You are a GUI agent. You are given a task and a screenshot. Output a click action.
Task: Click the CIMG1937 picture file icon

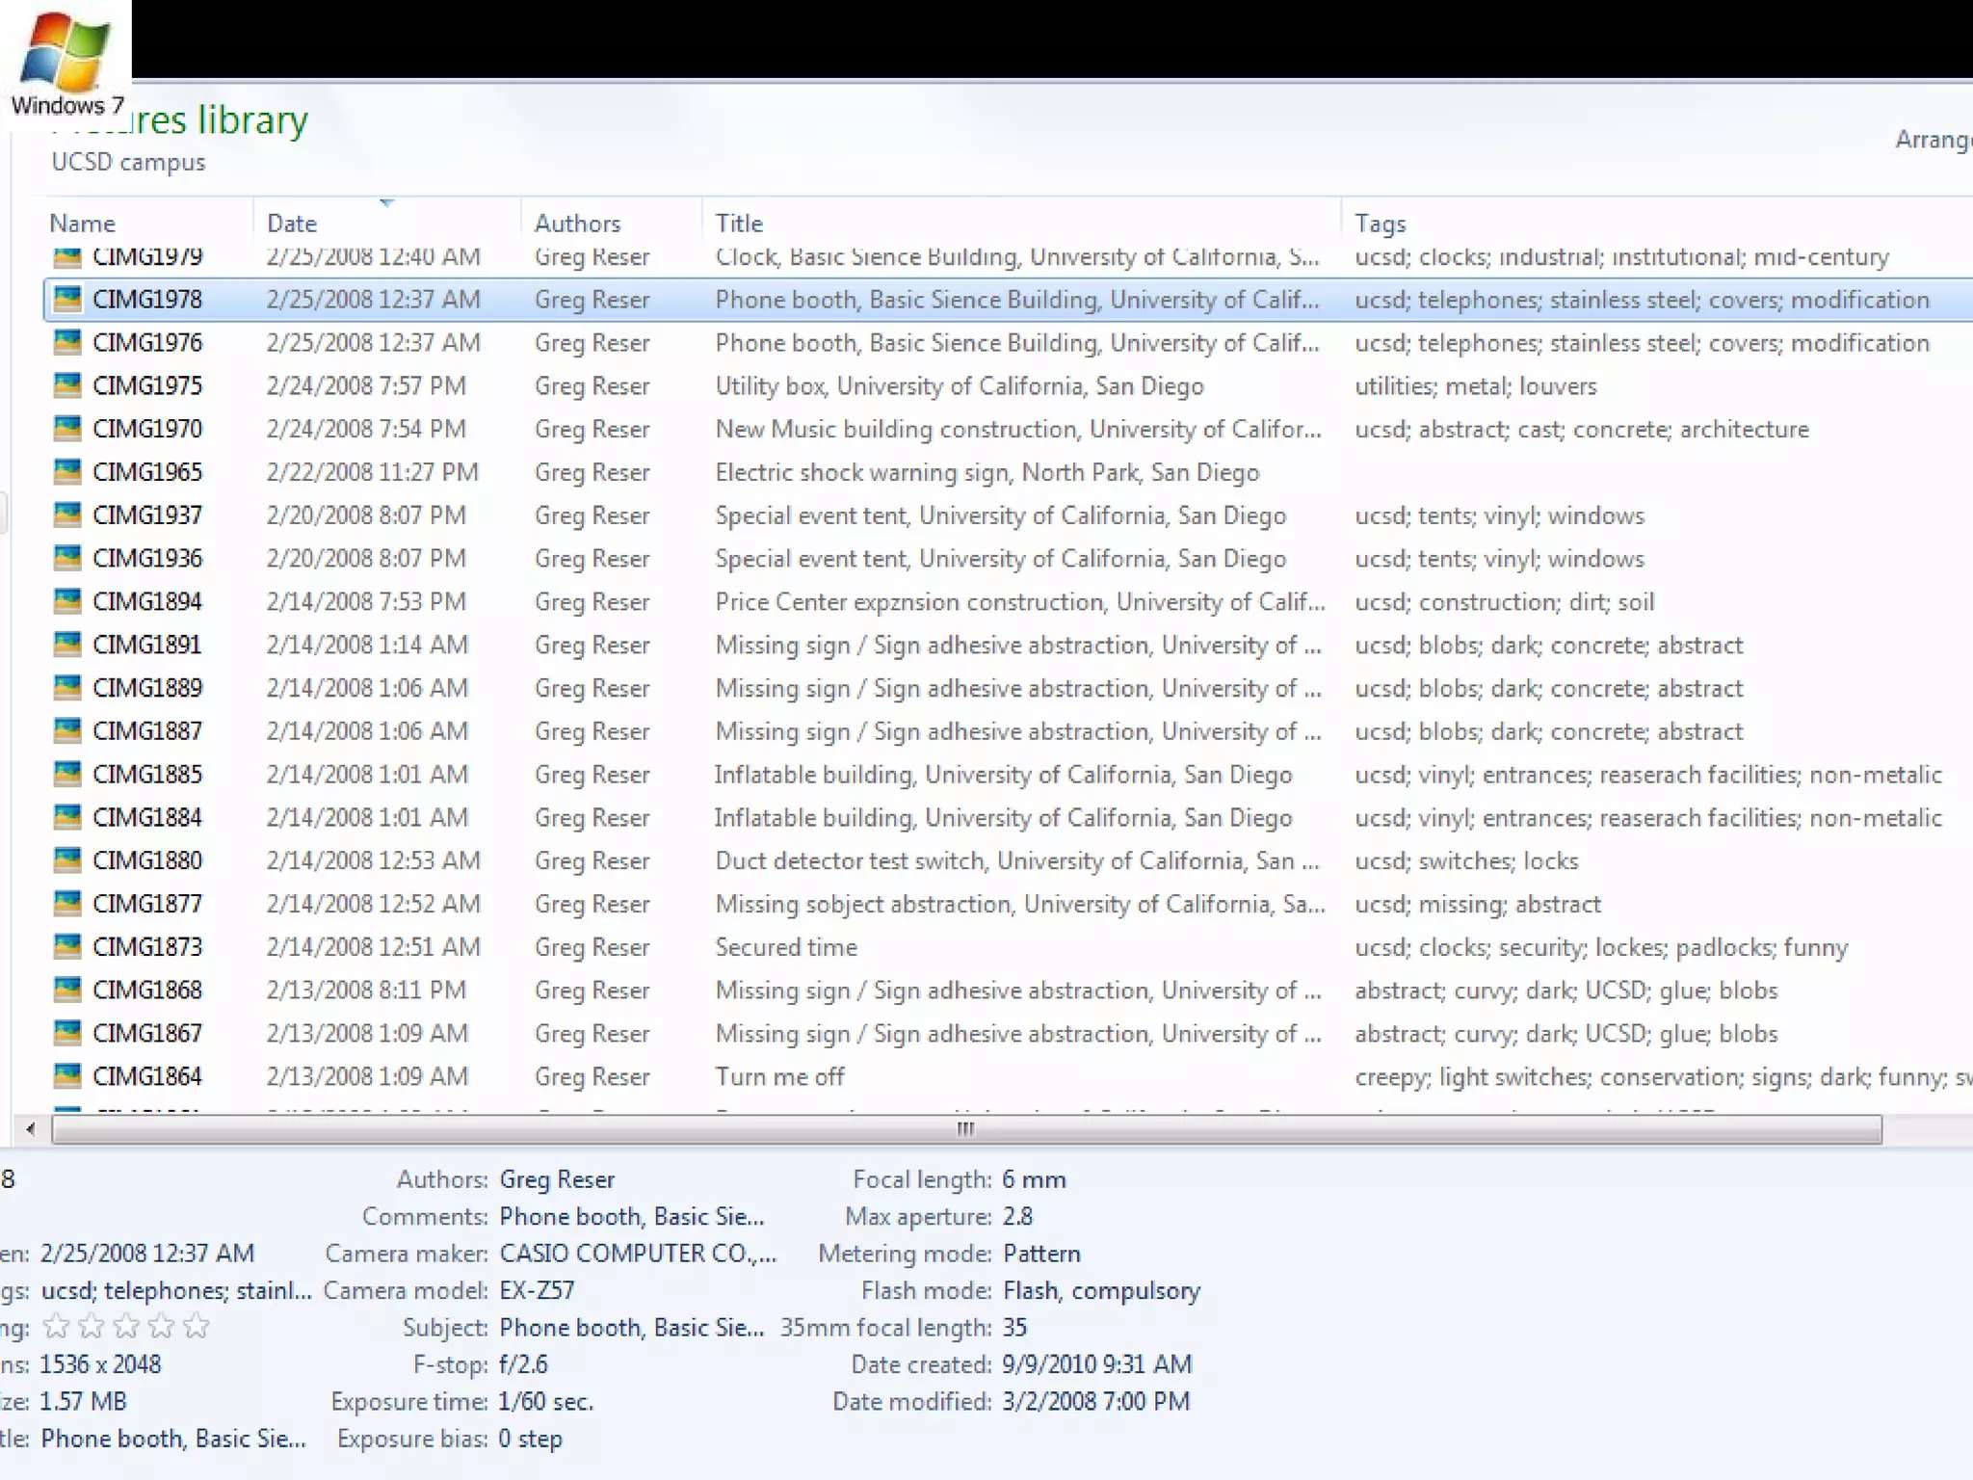coord(67,515)
